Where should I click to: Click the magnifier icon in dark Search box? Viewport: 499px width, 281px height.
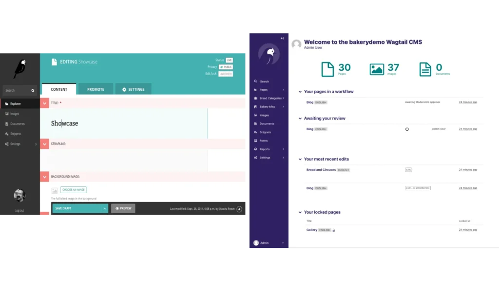click(33, 90)
